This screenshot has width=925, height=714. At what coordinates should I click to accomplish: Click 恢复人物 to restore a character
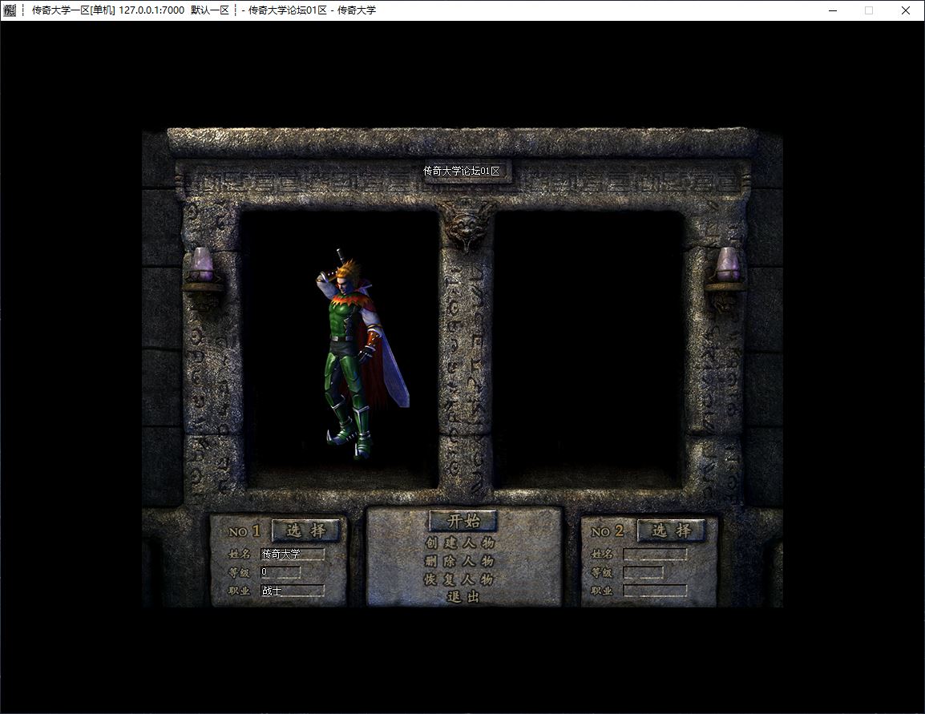tap(460, 579)
